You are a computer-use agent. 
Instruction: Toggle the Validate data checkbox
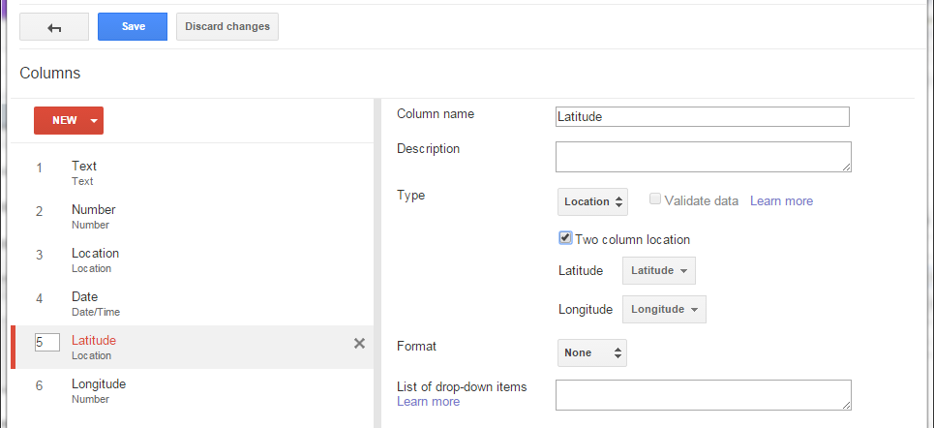point(655,199)
